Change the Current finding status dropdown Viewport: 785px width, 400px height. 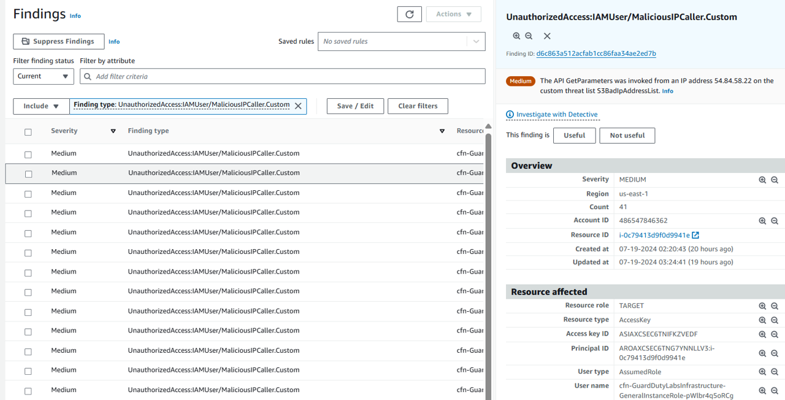(44, 76)
